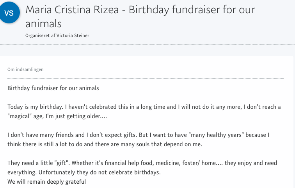Select the organizer line 'Organiseret af Victoria Steiner'
The image size is (295, 188).
pyautogui.click(x=57, y=35)
